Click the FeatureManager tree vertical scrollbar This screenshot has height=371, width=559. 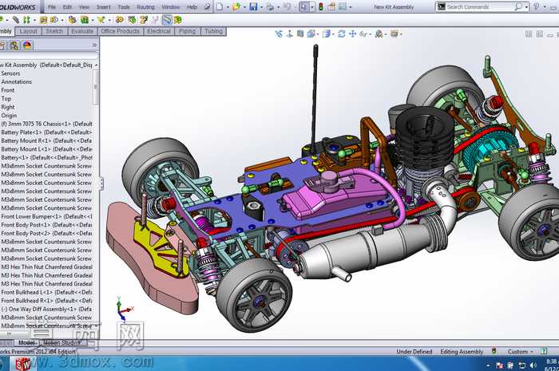click(95, 87)
